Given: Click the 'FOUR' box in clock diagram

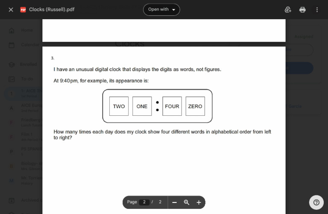Looking at the screenshot, I should tap(172, 106).
